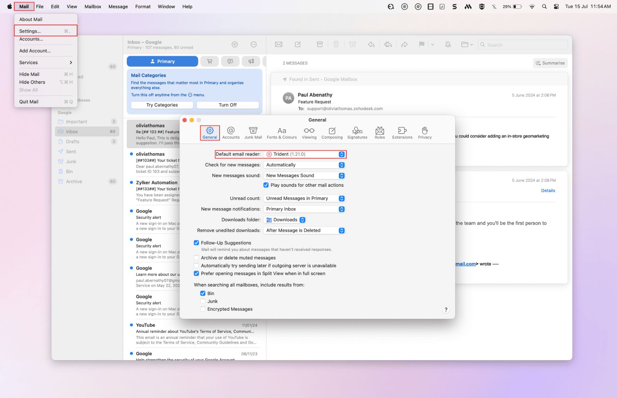Viewport: 617px width, 398px height.
Task: Open the Fonts & Colours settings tab
Action: pos(282,133)
